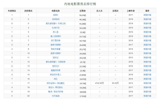Click 数据纠错 in the 海王 row
The width and height of the screenshot is (161, 100).
(x=147, y=79)
